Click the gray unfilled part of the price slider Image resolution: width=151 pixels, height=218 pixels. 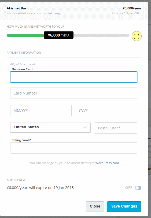101,35
